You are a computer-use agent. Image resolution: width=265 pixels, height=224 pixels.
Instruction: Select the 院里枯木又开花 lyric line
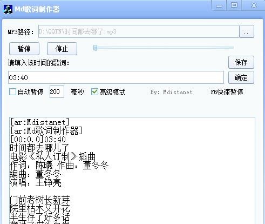click(x=40, y=208)
